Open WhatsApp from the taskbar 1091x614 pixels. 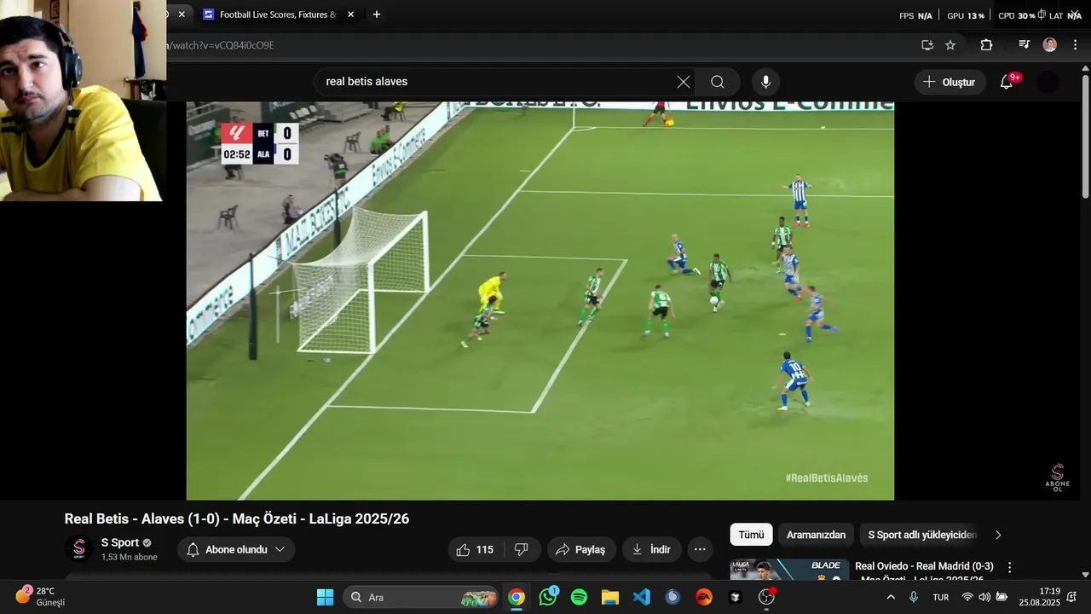coord(548,597)
